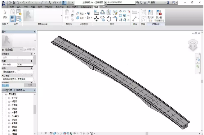Image resolution: width=204 pixels, height=135 pixels.
Task: Select the Mirror Draw Axis tool
Action: point(115,12)
